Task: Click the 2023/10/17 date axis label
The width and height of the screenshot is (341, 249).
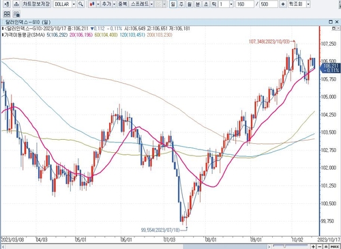Action: pyautogui.click(x=329, y=239)
